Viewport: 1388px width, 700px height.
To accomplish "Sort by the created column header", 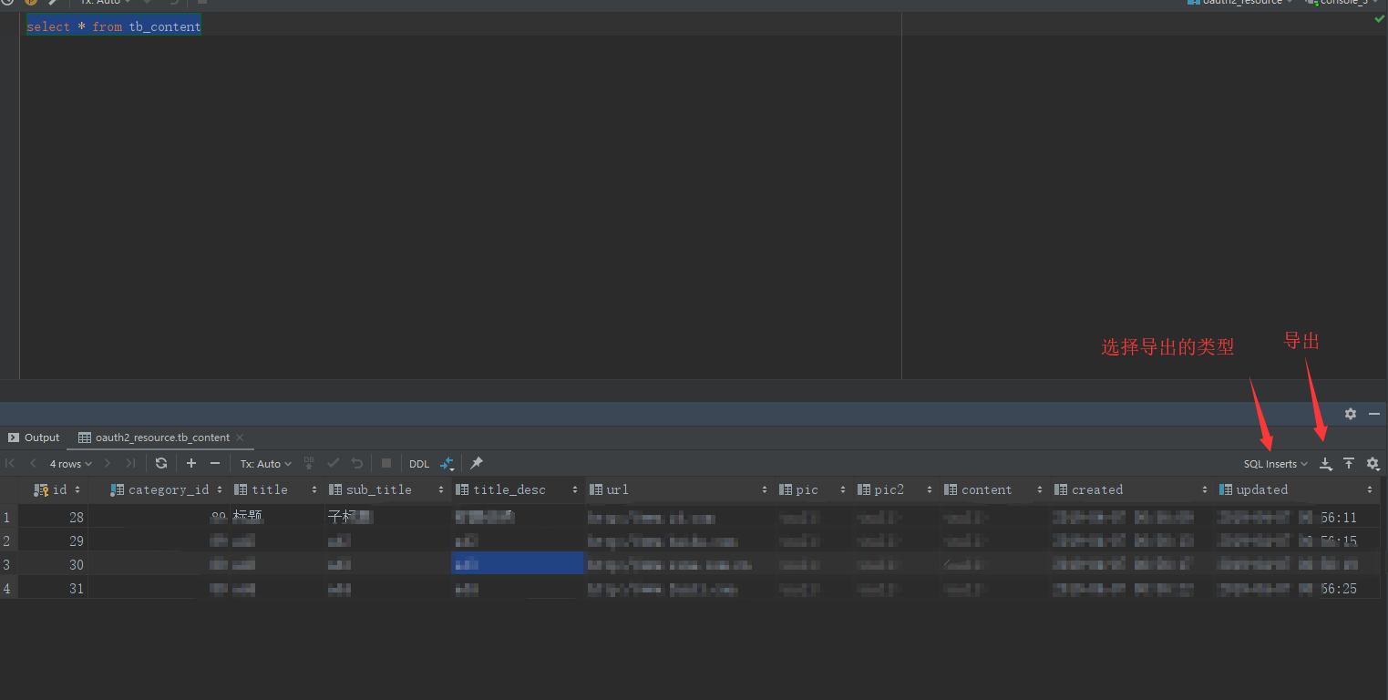I will click(x=1132, y=489).
